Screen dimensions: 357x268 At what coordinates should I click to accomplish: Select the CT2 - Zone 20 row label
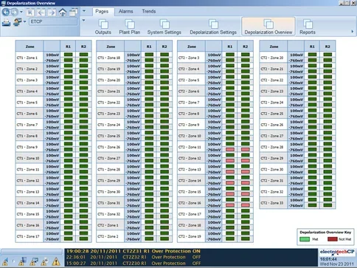(273, 58)
